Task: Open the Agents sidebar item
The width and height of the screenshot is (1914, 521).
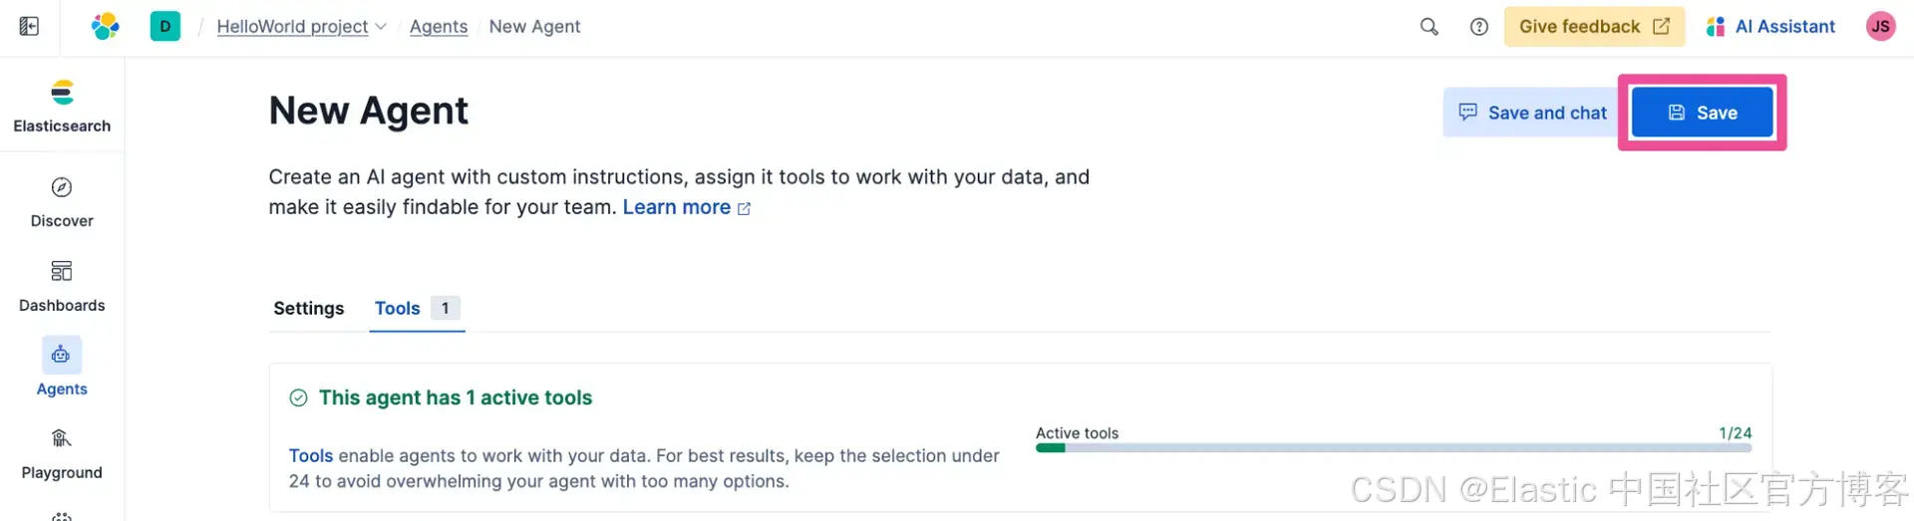Action: 62,369
